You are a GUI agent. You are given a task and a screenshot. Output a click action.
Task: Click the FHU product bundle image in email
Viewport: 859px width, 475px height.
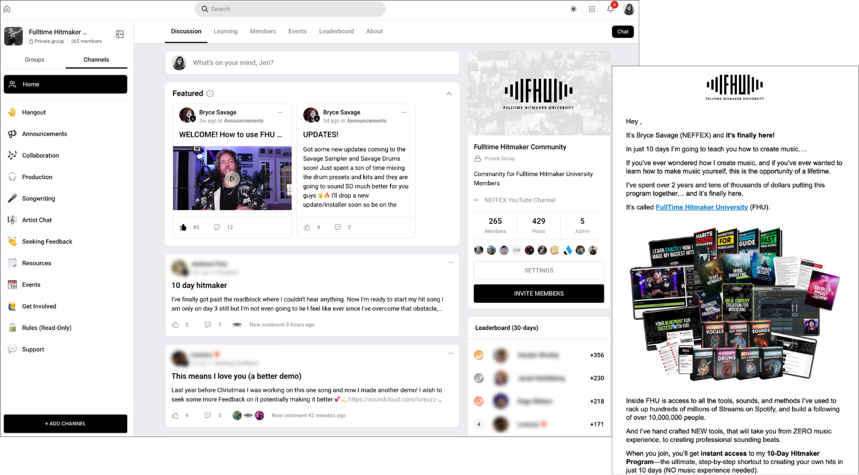point(734,303)
